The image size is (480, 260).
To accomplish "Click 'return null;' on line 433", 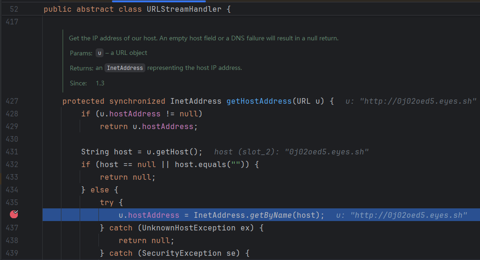I will (127, 177).
